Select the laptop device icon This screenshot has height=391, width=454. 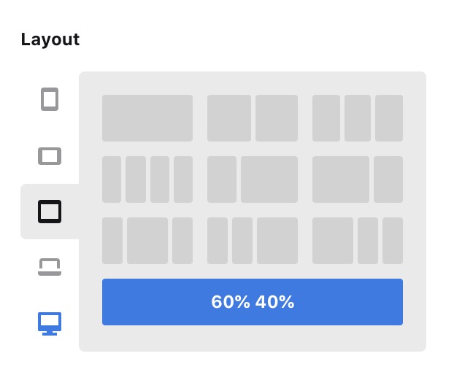[50, 267]
